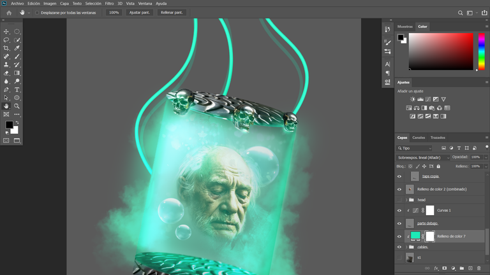
Task: Add a Photo Filter adjustment
Action: pyautogui.click(x=432, y=108)
